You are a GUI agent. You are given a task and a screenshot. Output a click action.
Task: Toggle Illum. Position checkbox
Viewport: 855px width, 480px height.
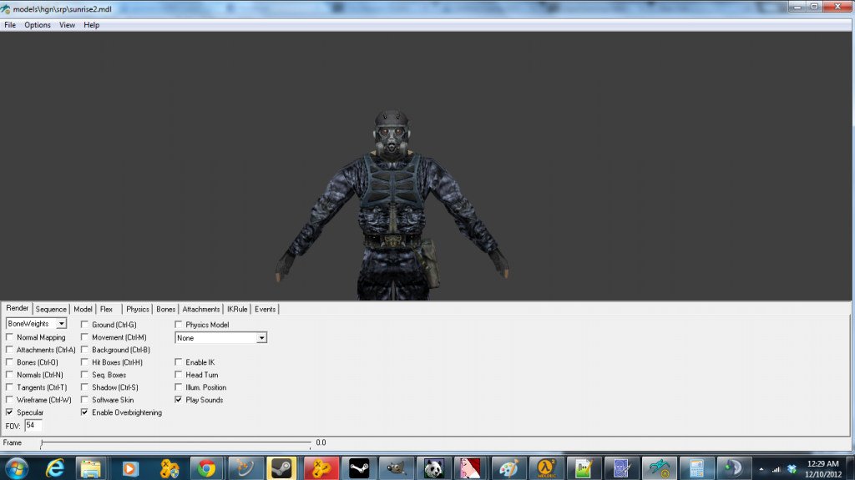tap(179, 387)
